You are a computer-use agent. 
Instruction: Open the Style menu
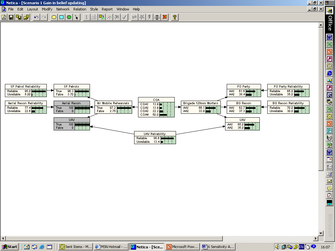94,9
